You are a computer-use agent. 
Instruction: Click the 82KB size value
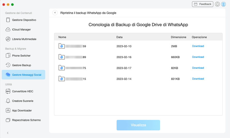tap(174, 68)
